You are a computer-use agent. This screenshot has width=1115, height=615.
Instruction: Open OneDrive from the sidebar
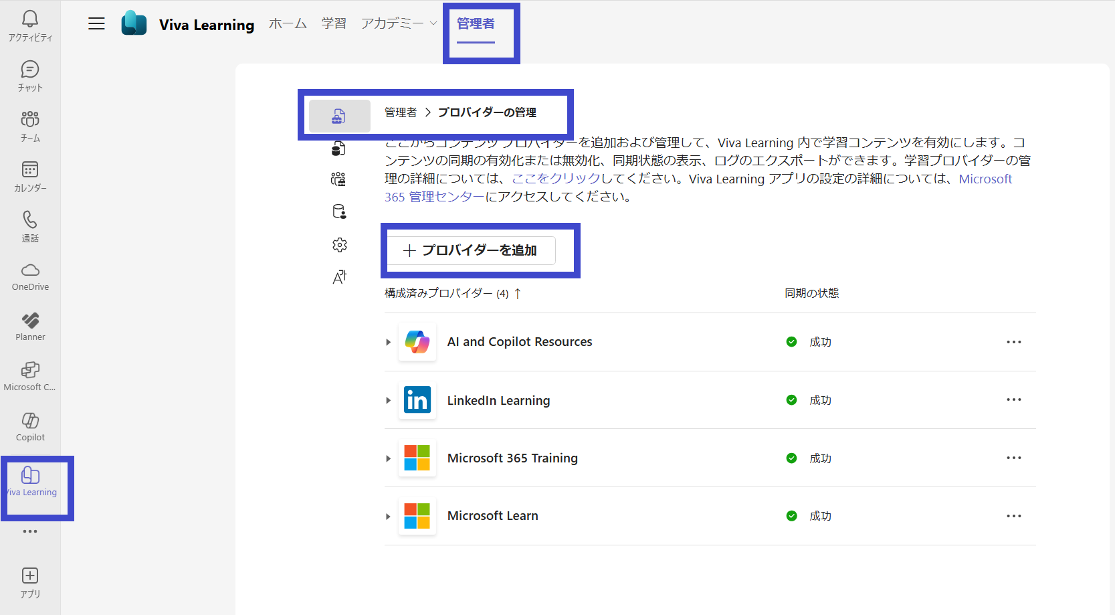coord(30,276)
